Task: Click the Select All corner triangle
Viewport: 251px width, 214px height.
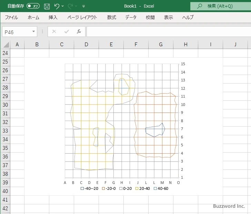Action: 6,45
